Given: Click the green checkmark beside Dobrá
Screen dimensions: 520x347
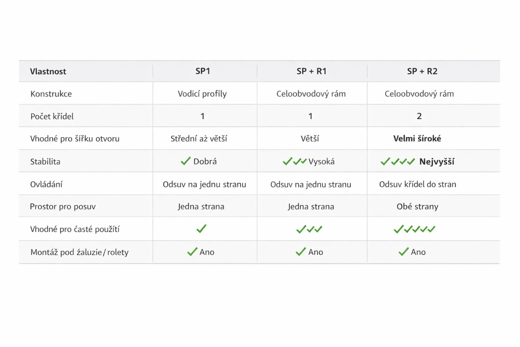Looking at the screenshot, I should pyautogui.click(x=186, y=161).
